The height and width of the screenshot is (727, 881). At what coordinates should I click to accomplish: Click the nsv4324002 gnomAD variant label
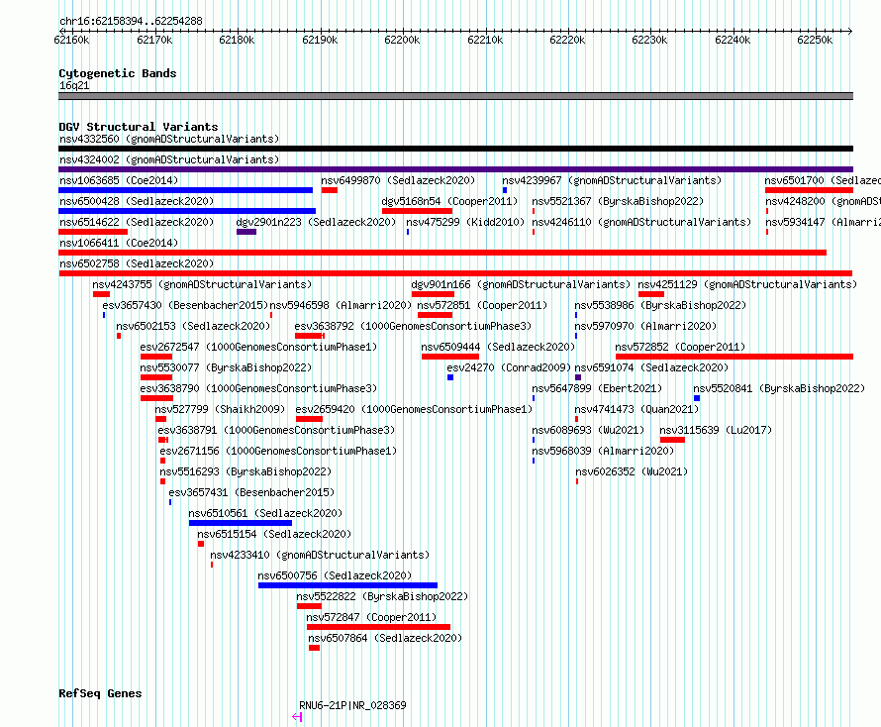(169, 159)
